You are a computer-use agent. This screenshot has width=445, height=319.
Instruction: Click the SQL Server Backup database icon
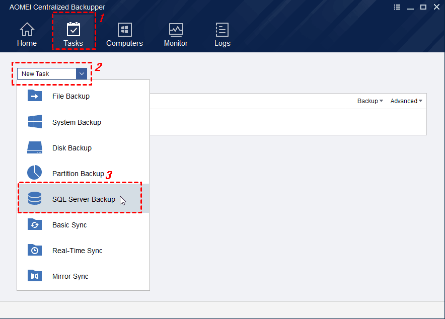pyautogui.click(x=35, y=198)
